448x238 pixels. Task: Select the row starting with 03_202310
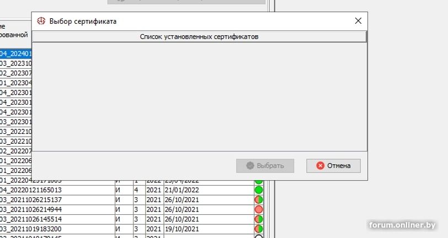[15, 63]
